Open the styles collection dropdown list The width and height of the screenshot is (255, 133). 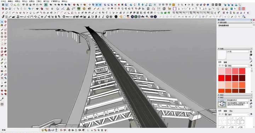pos(238,114)
